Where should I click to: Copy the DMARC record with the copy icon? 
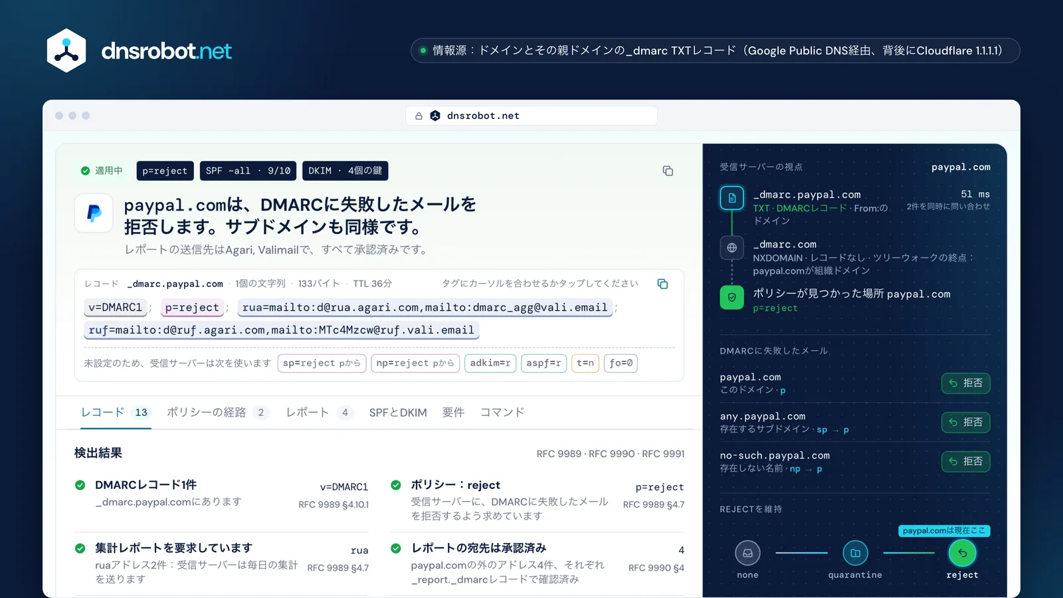click(662, 284)
